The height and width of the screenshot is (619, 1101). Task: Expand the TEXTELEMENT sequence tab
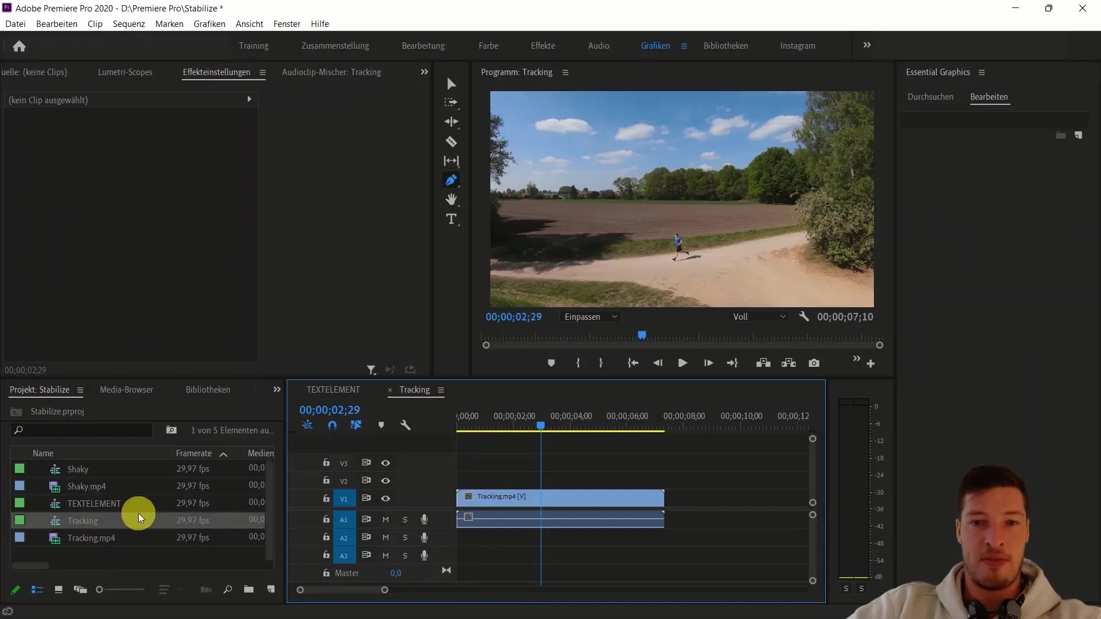[334, 389]
